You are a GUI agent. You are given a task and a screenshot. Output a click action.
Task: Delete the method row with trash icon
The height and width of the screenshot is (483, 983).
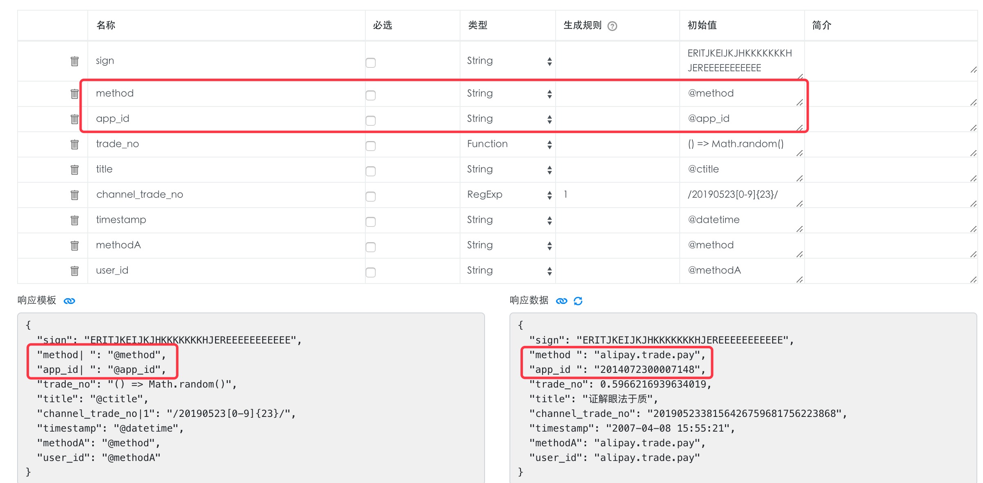pos(74,94)
